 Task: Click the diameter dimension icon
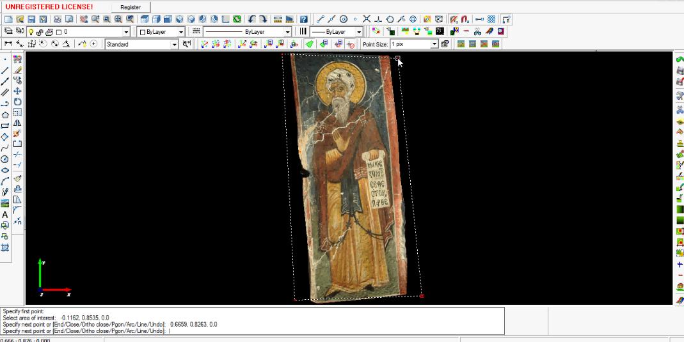55,43
